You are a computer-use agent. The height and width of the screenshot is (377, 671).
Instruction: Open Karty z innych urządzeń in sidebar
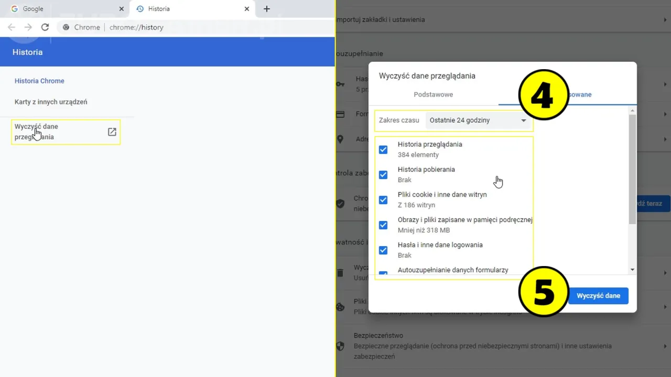[51, 102]
